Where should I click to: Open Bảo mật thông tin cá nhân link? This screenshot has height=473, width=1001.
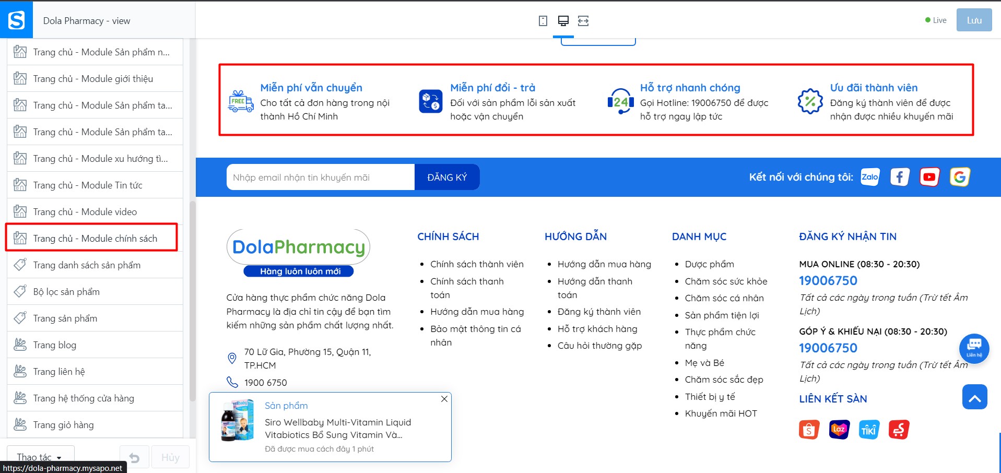[476, 336]
